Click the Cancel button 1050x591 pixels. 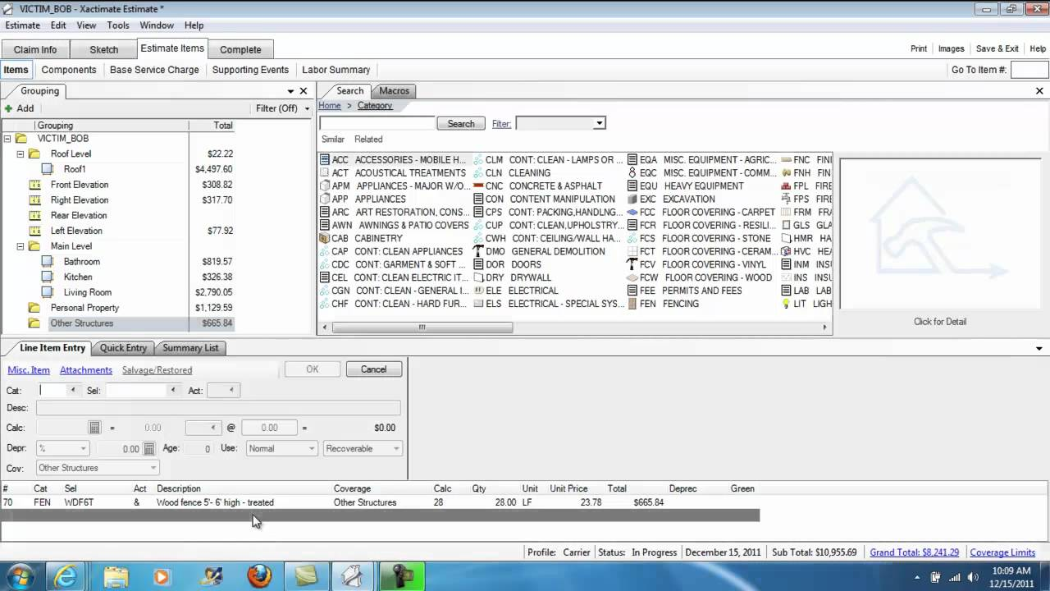(373, 369)
